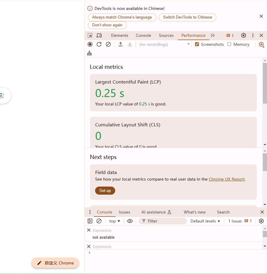Viewport: 267px width, 274px height.
Task: Click 'Always match Chrome's language' button
Action: pyautogui.click(x=122, y=17)
